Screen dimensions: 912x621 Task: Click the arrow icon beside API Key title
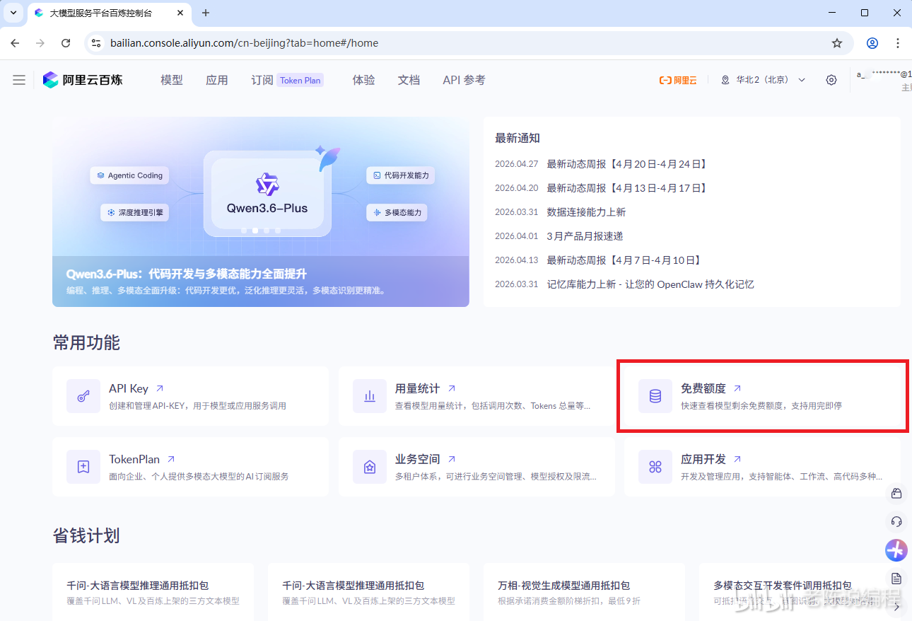tap(160, 388)
